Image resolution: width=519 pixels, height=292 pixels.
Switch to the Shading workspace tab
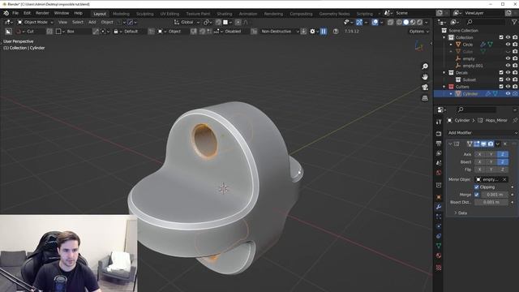click(x=225, y=14)
